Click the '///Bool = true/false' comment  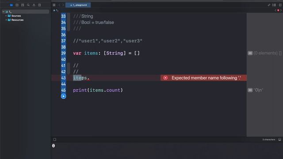[93, 23]
